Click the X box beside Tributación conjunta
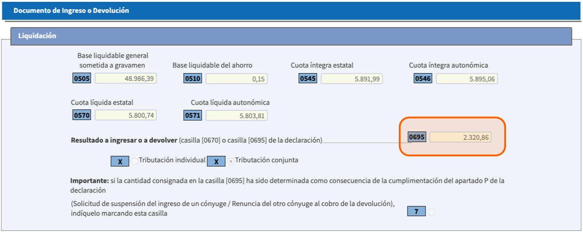 [216, 161]
